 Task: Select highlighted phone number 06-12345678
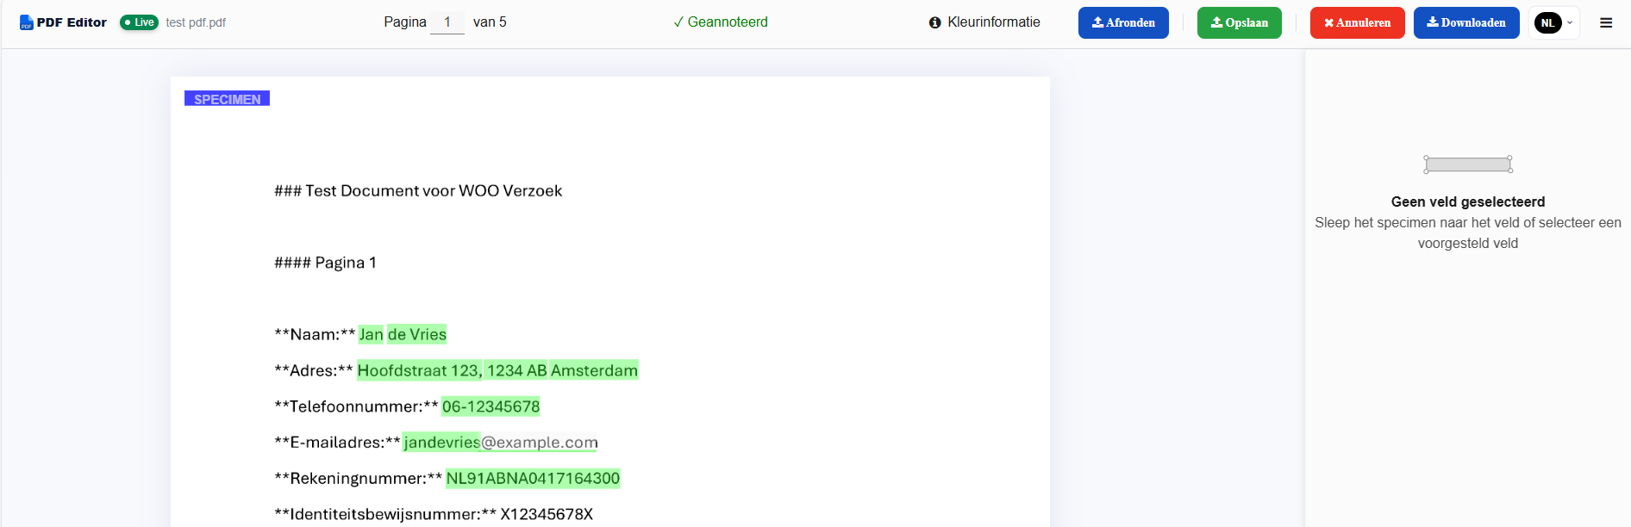tap(491, 406)
